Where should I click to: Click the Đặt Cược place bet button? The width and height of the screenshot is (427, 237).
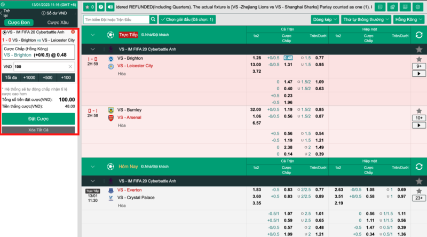(x=38, y=119)
